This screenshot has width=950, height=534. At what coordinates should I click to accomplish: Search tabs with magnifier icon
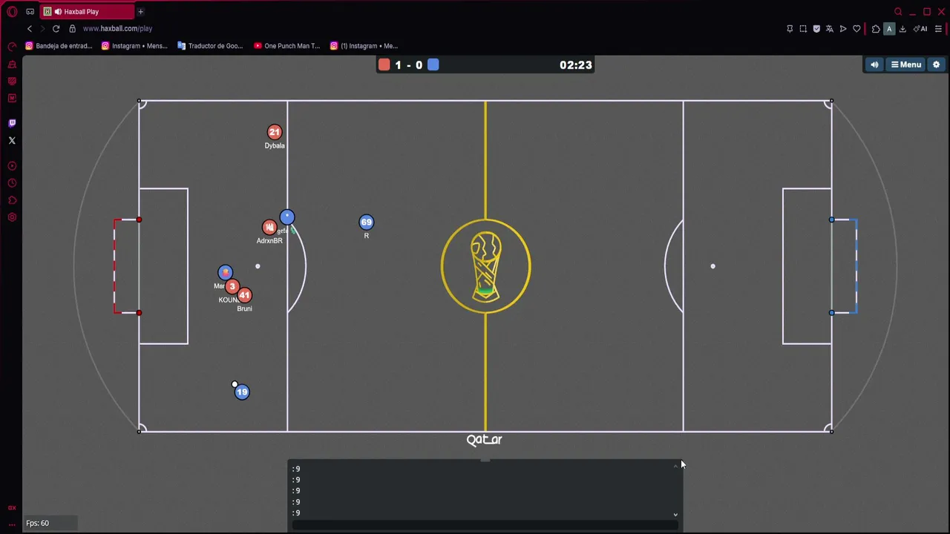click(898, 12)
